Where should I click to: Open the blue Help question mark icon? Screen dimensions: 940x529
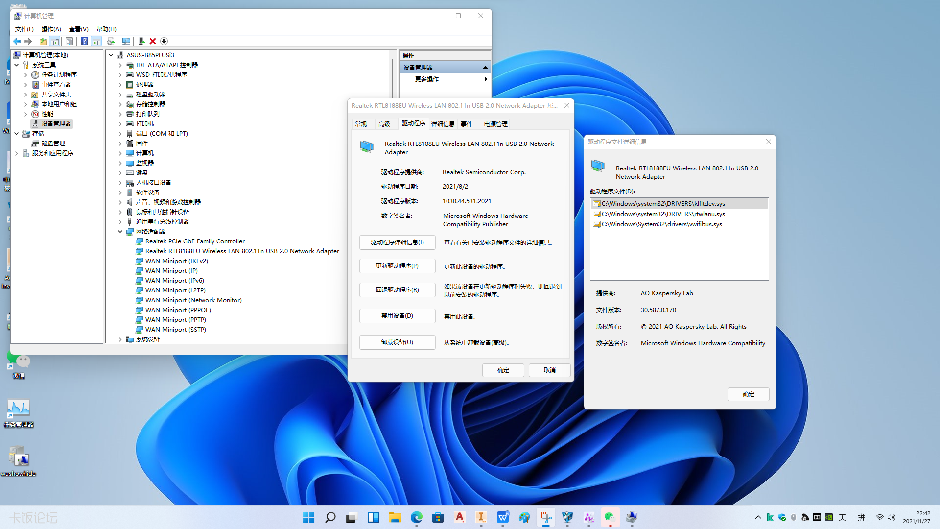click(x=84, y=41)
